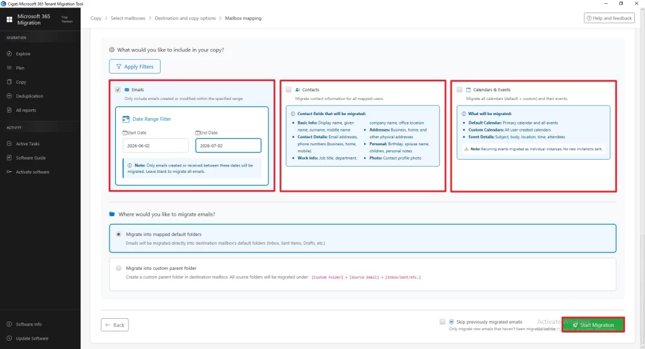The width and height of the screenshot is (645, 349).
Task: Click the End Date input field
Action: 228,146
